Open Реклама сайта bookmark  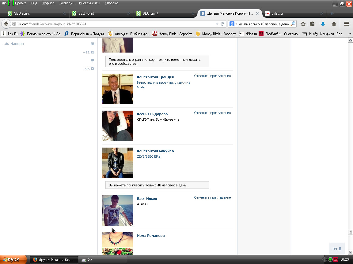pyautogui.click(x=41, y=34)
